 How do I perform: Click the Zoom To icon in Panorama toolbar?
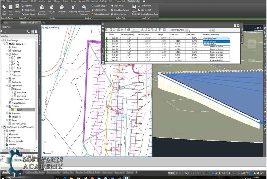111,30
